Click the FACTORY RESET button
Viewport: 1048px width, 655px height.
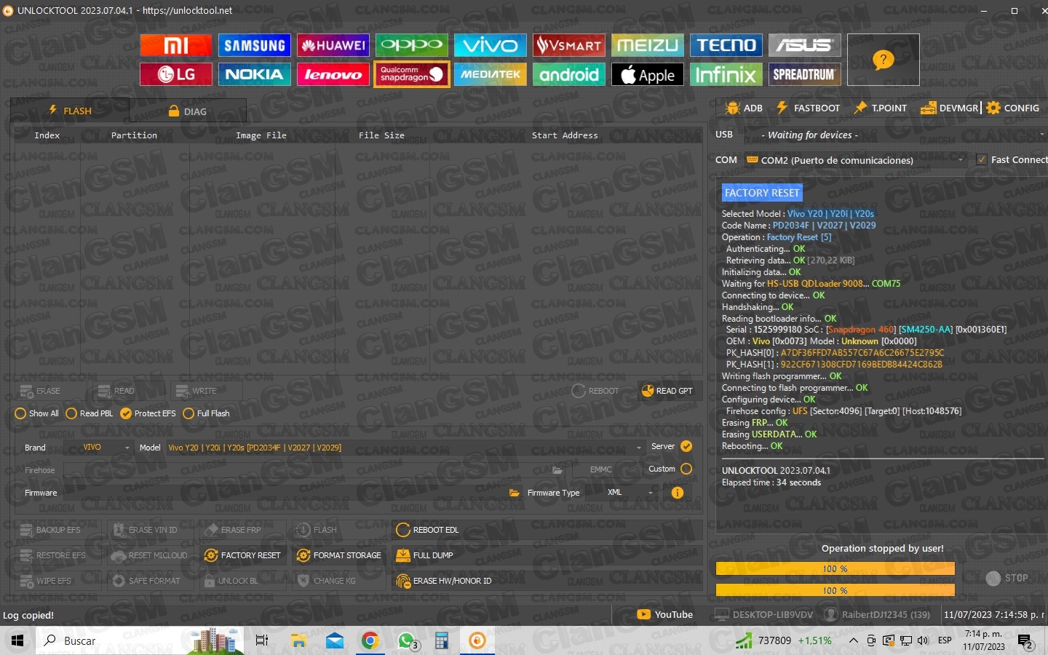[x=242, y=555]
